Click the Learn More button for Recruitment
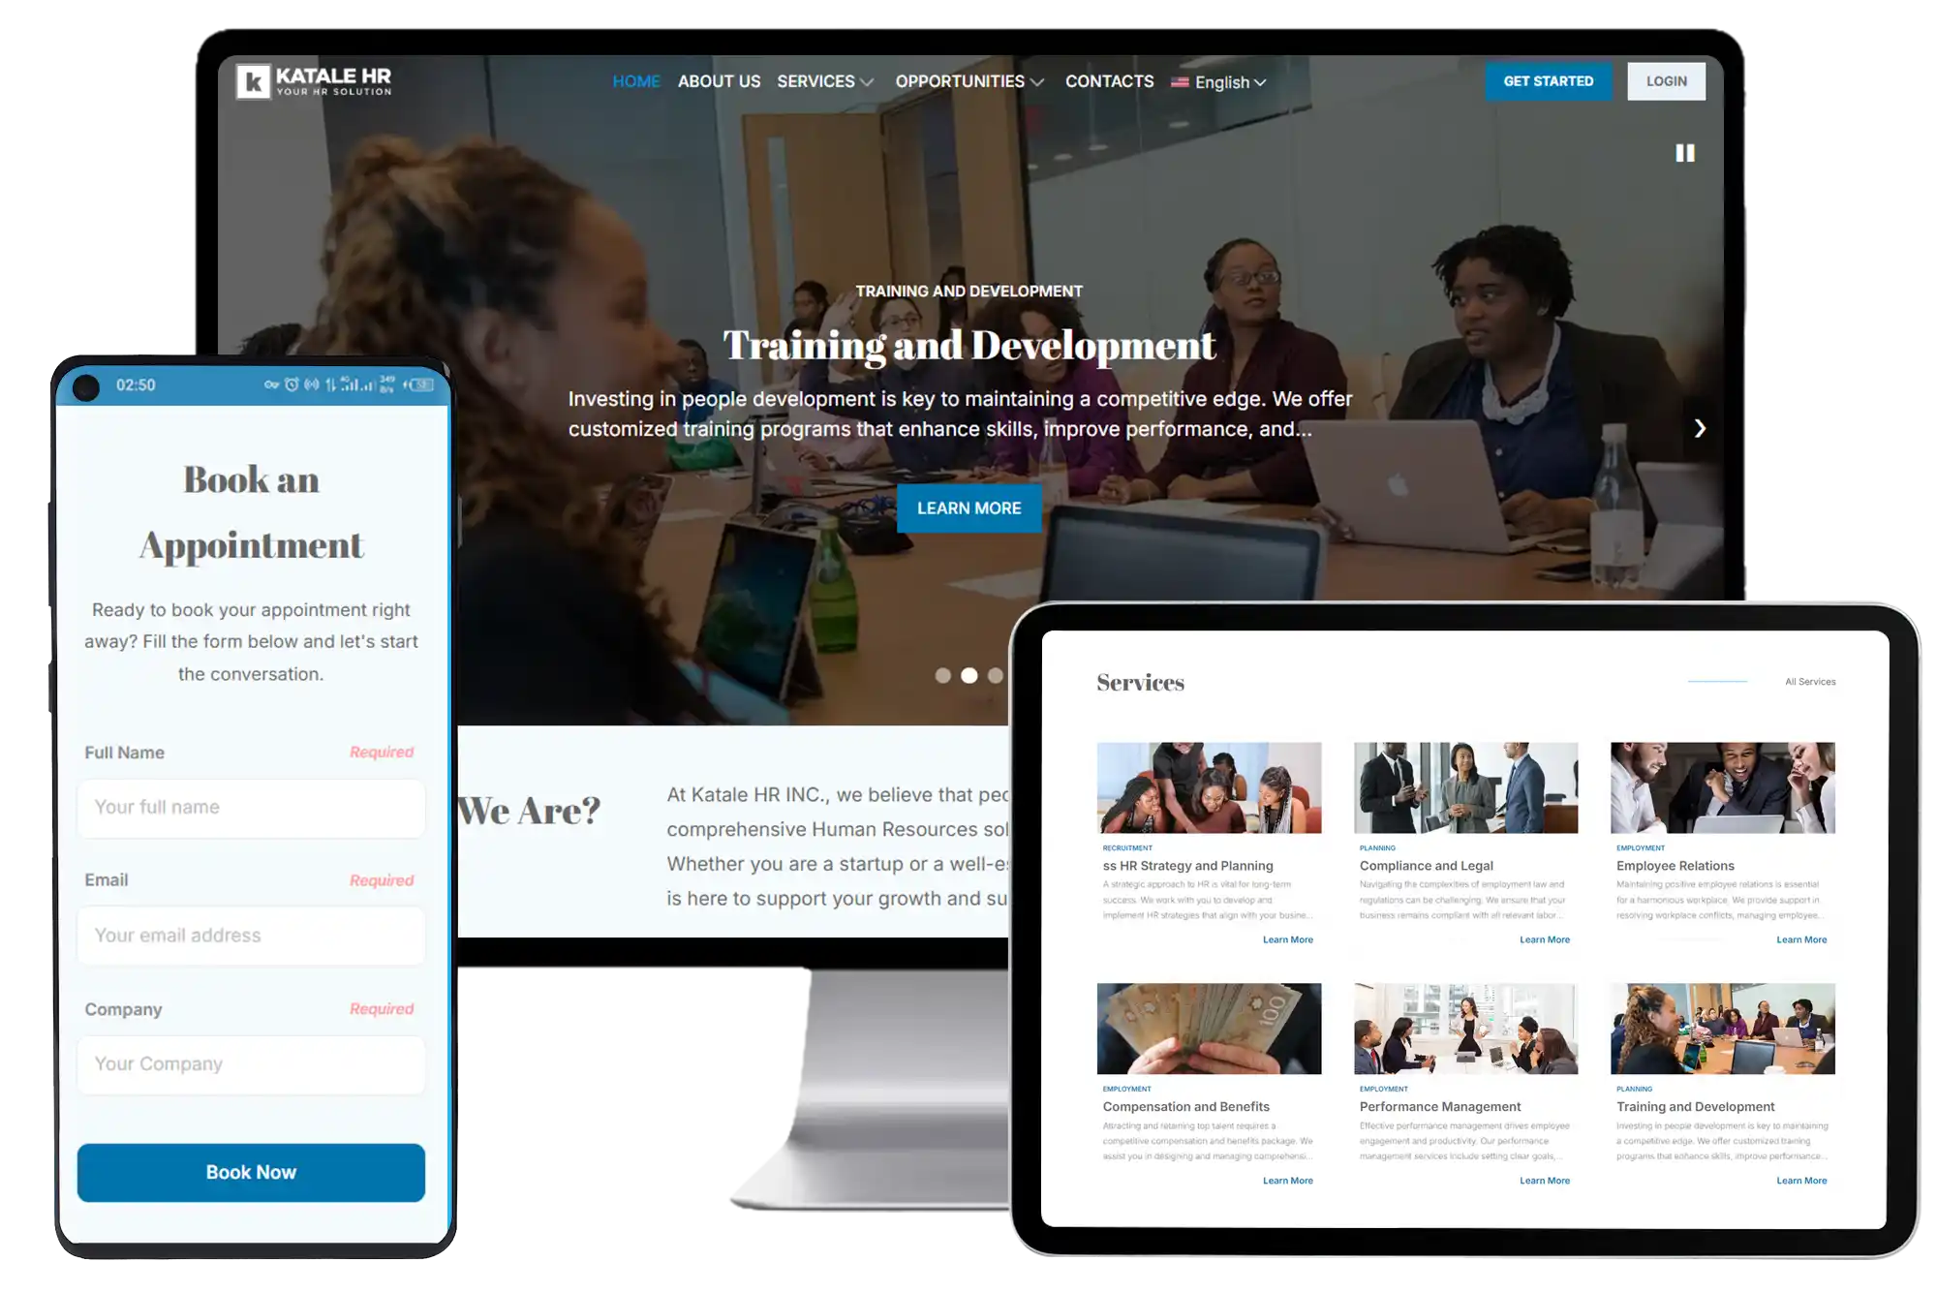The height and width of the screenshot is (1292, 1937). tap(1285, 938)
